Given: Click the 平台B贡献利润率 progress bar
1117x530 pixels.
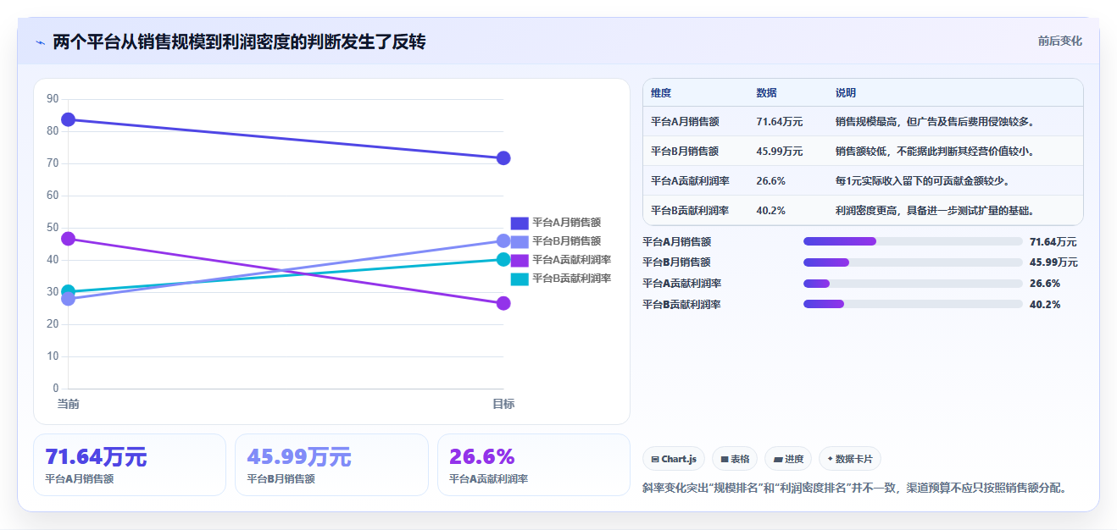Looking at the screenshot, I should (913, 304).
